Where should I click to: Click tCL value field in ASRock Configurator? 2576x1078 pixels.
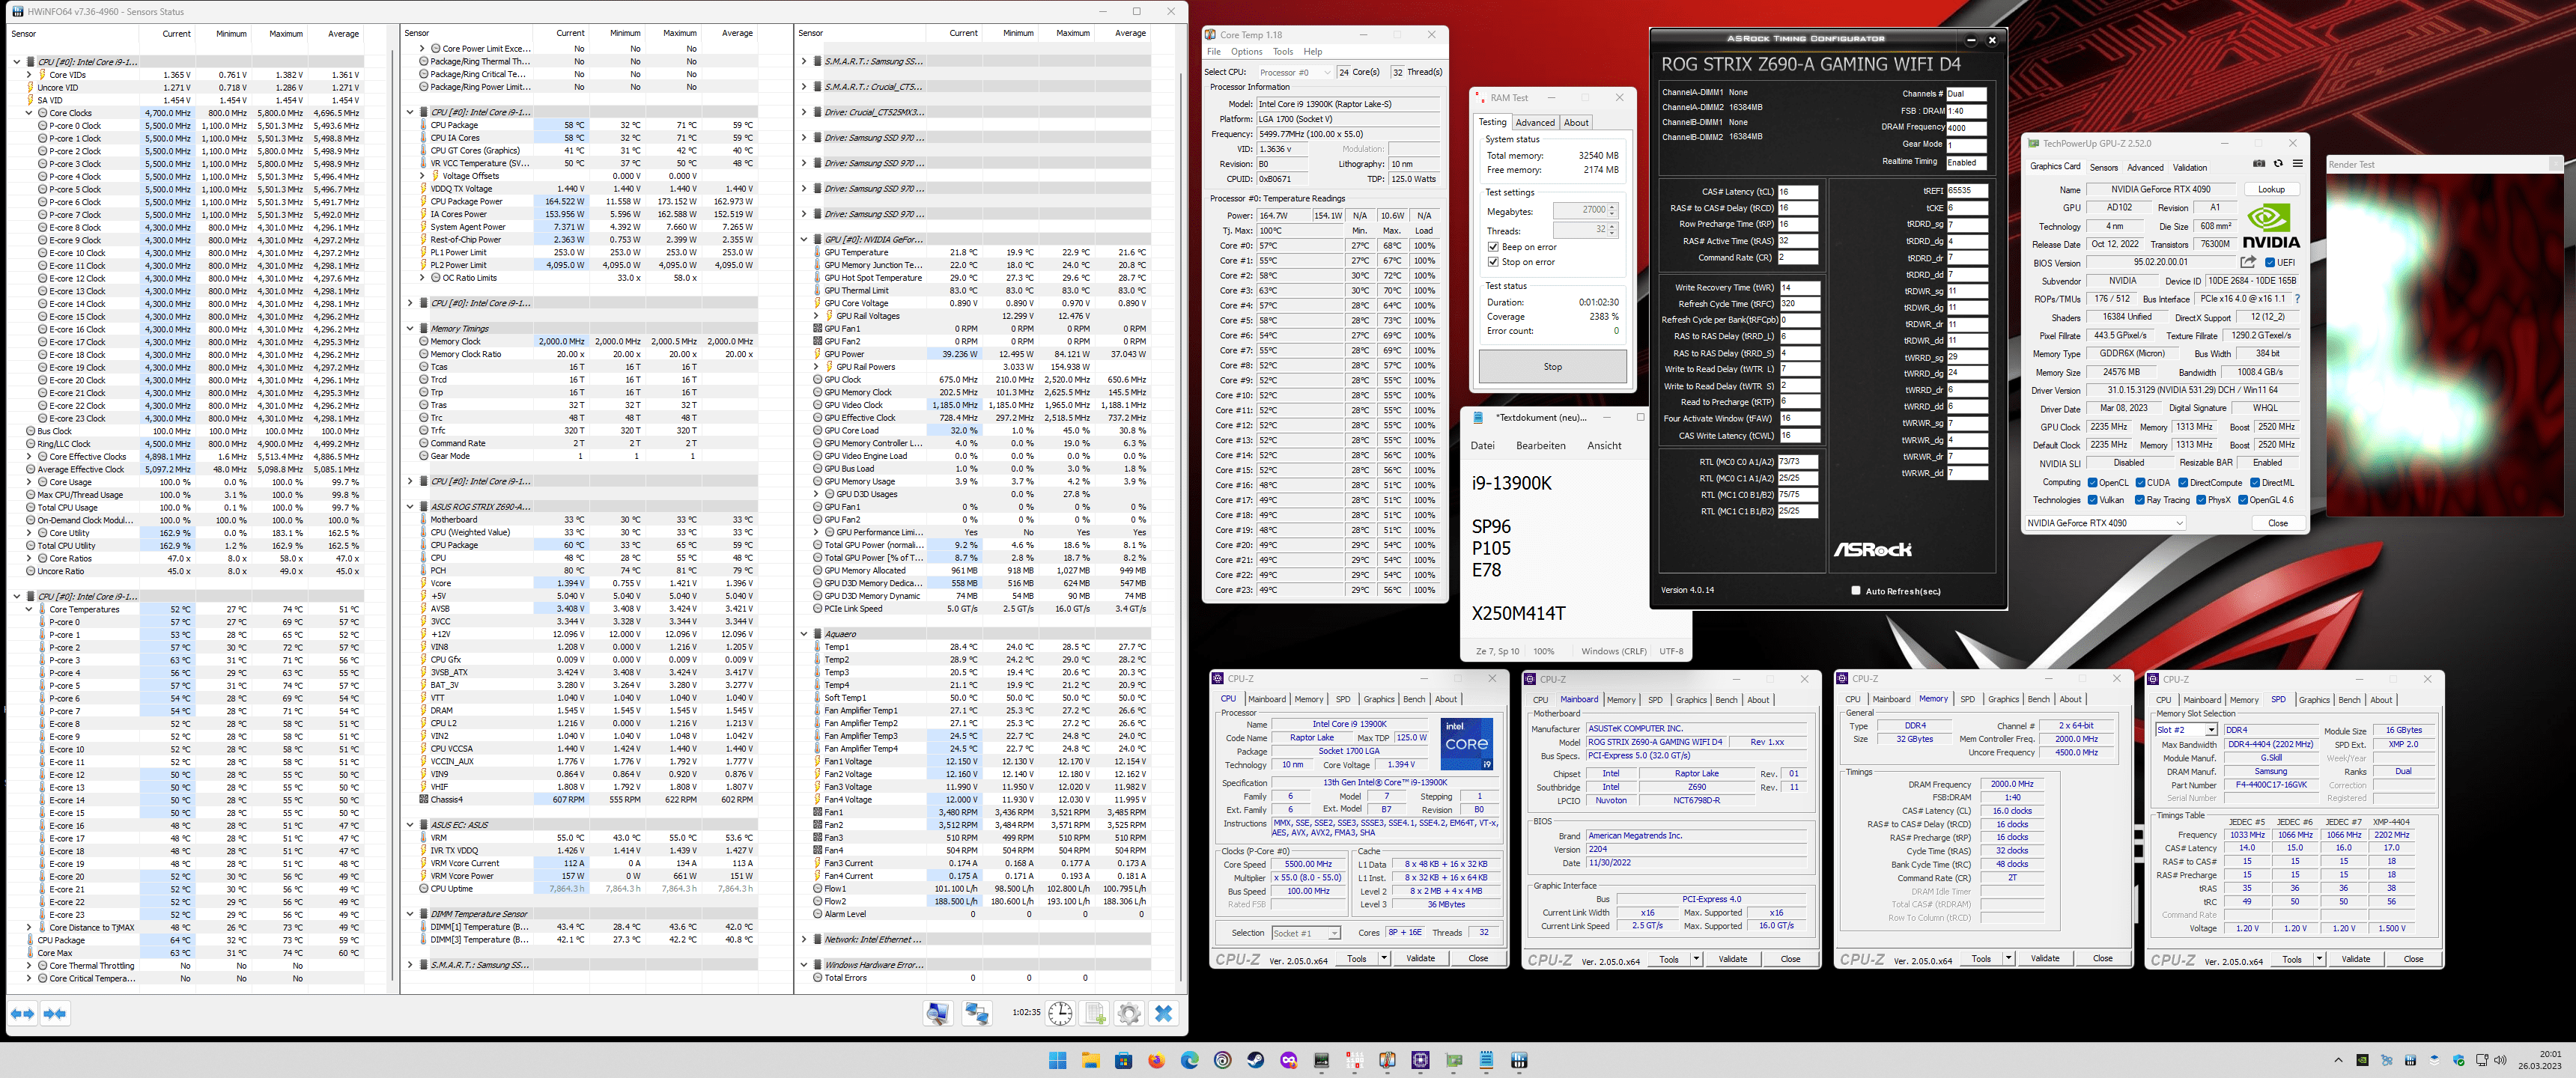point(1797,191)
